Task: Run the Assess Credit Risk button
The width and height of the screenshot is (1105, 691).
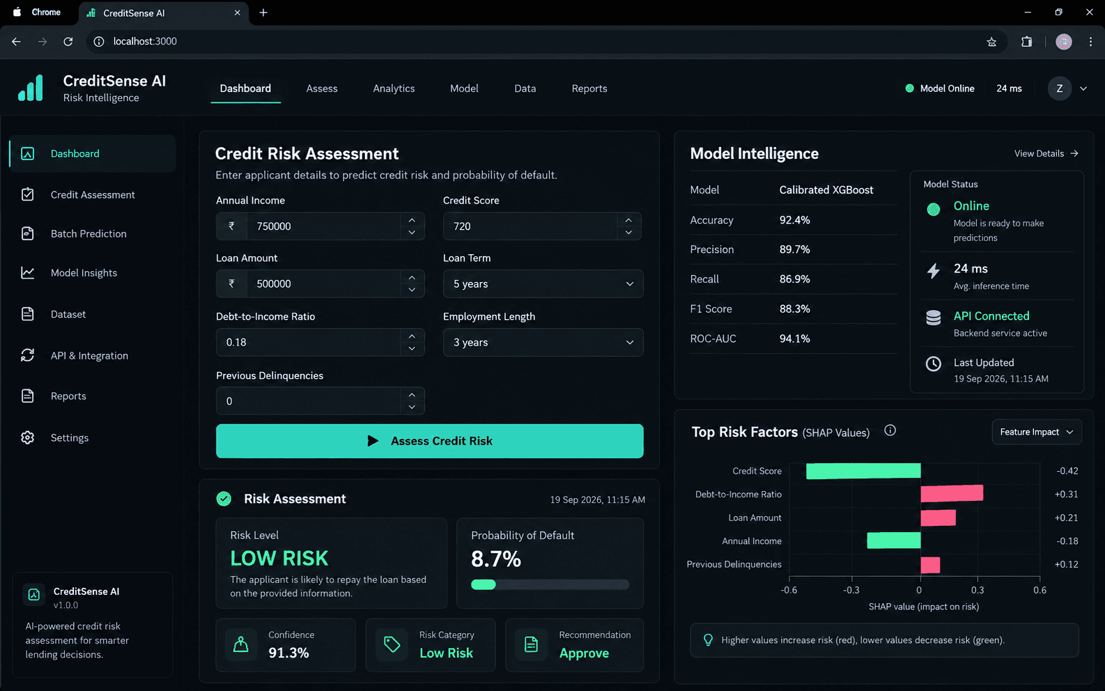Action: pos(430,441)
